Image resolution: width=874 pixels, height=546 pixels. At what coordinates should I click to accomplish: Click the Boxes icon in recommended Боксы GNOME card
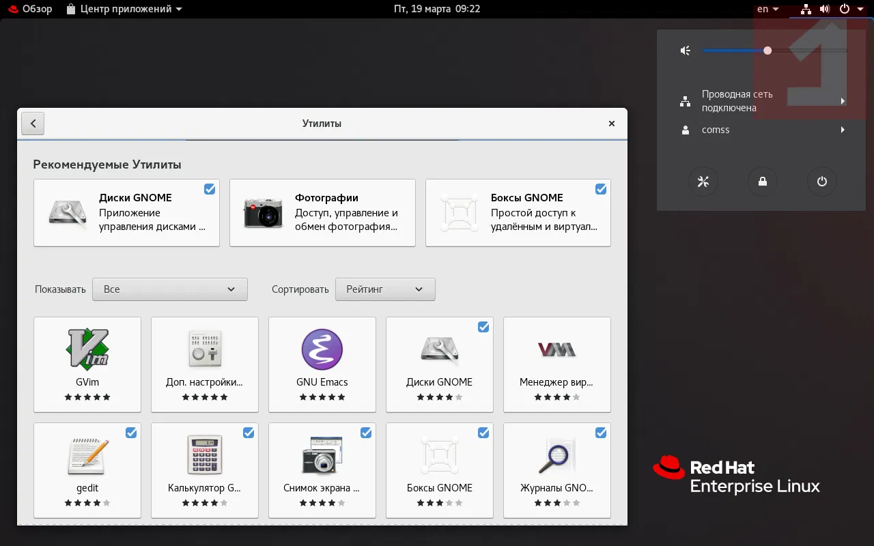(x=460, y=213)
